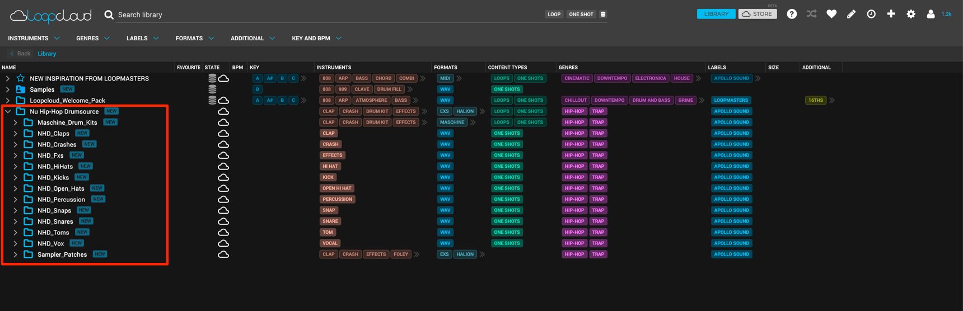The image size is (963, 311).
Task: Toggle the local database filter beside ONE SHOT
Action: [x=603, y=15]
